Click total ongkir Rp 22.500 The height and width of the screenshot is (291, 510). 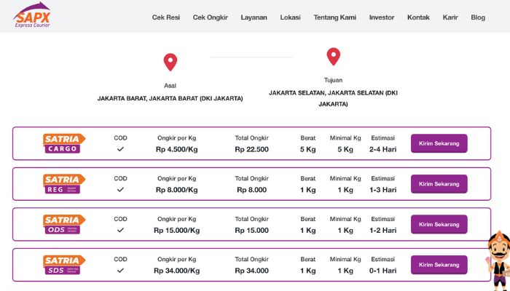[252, 149]
